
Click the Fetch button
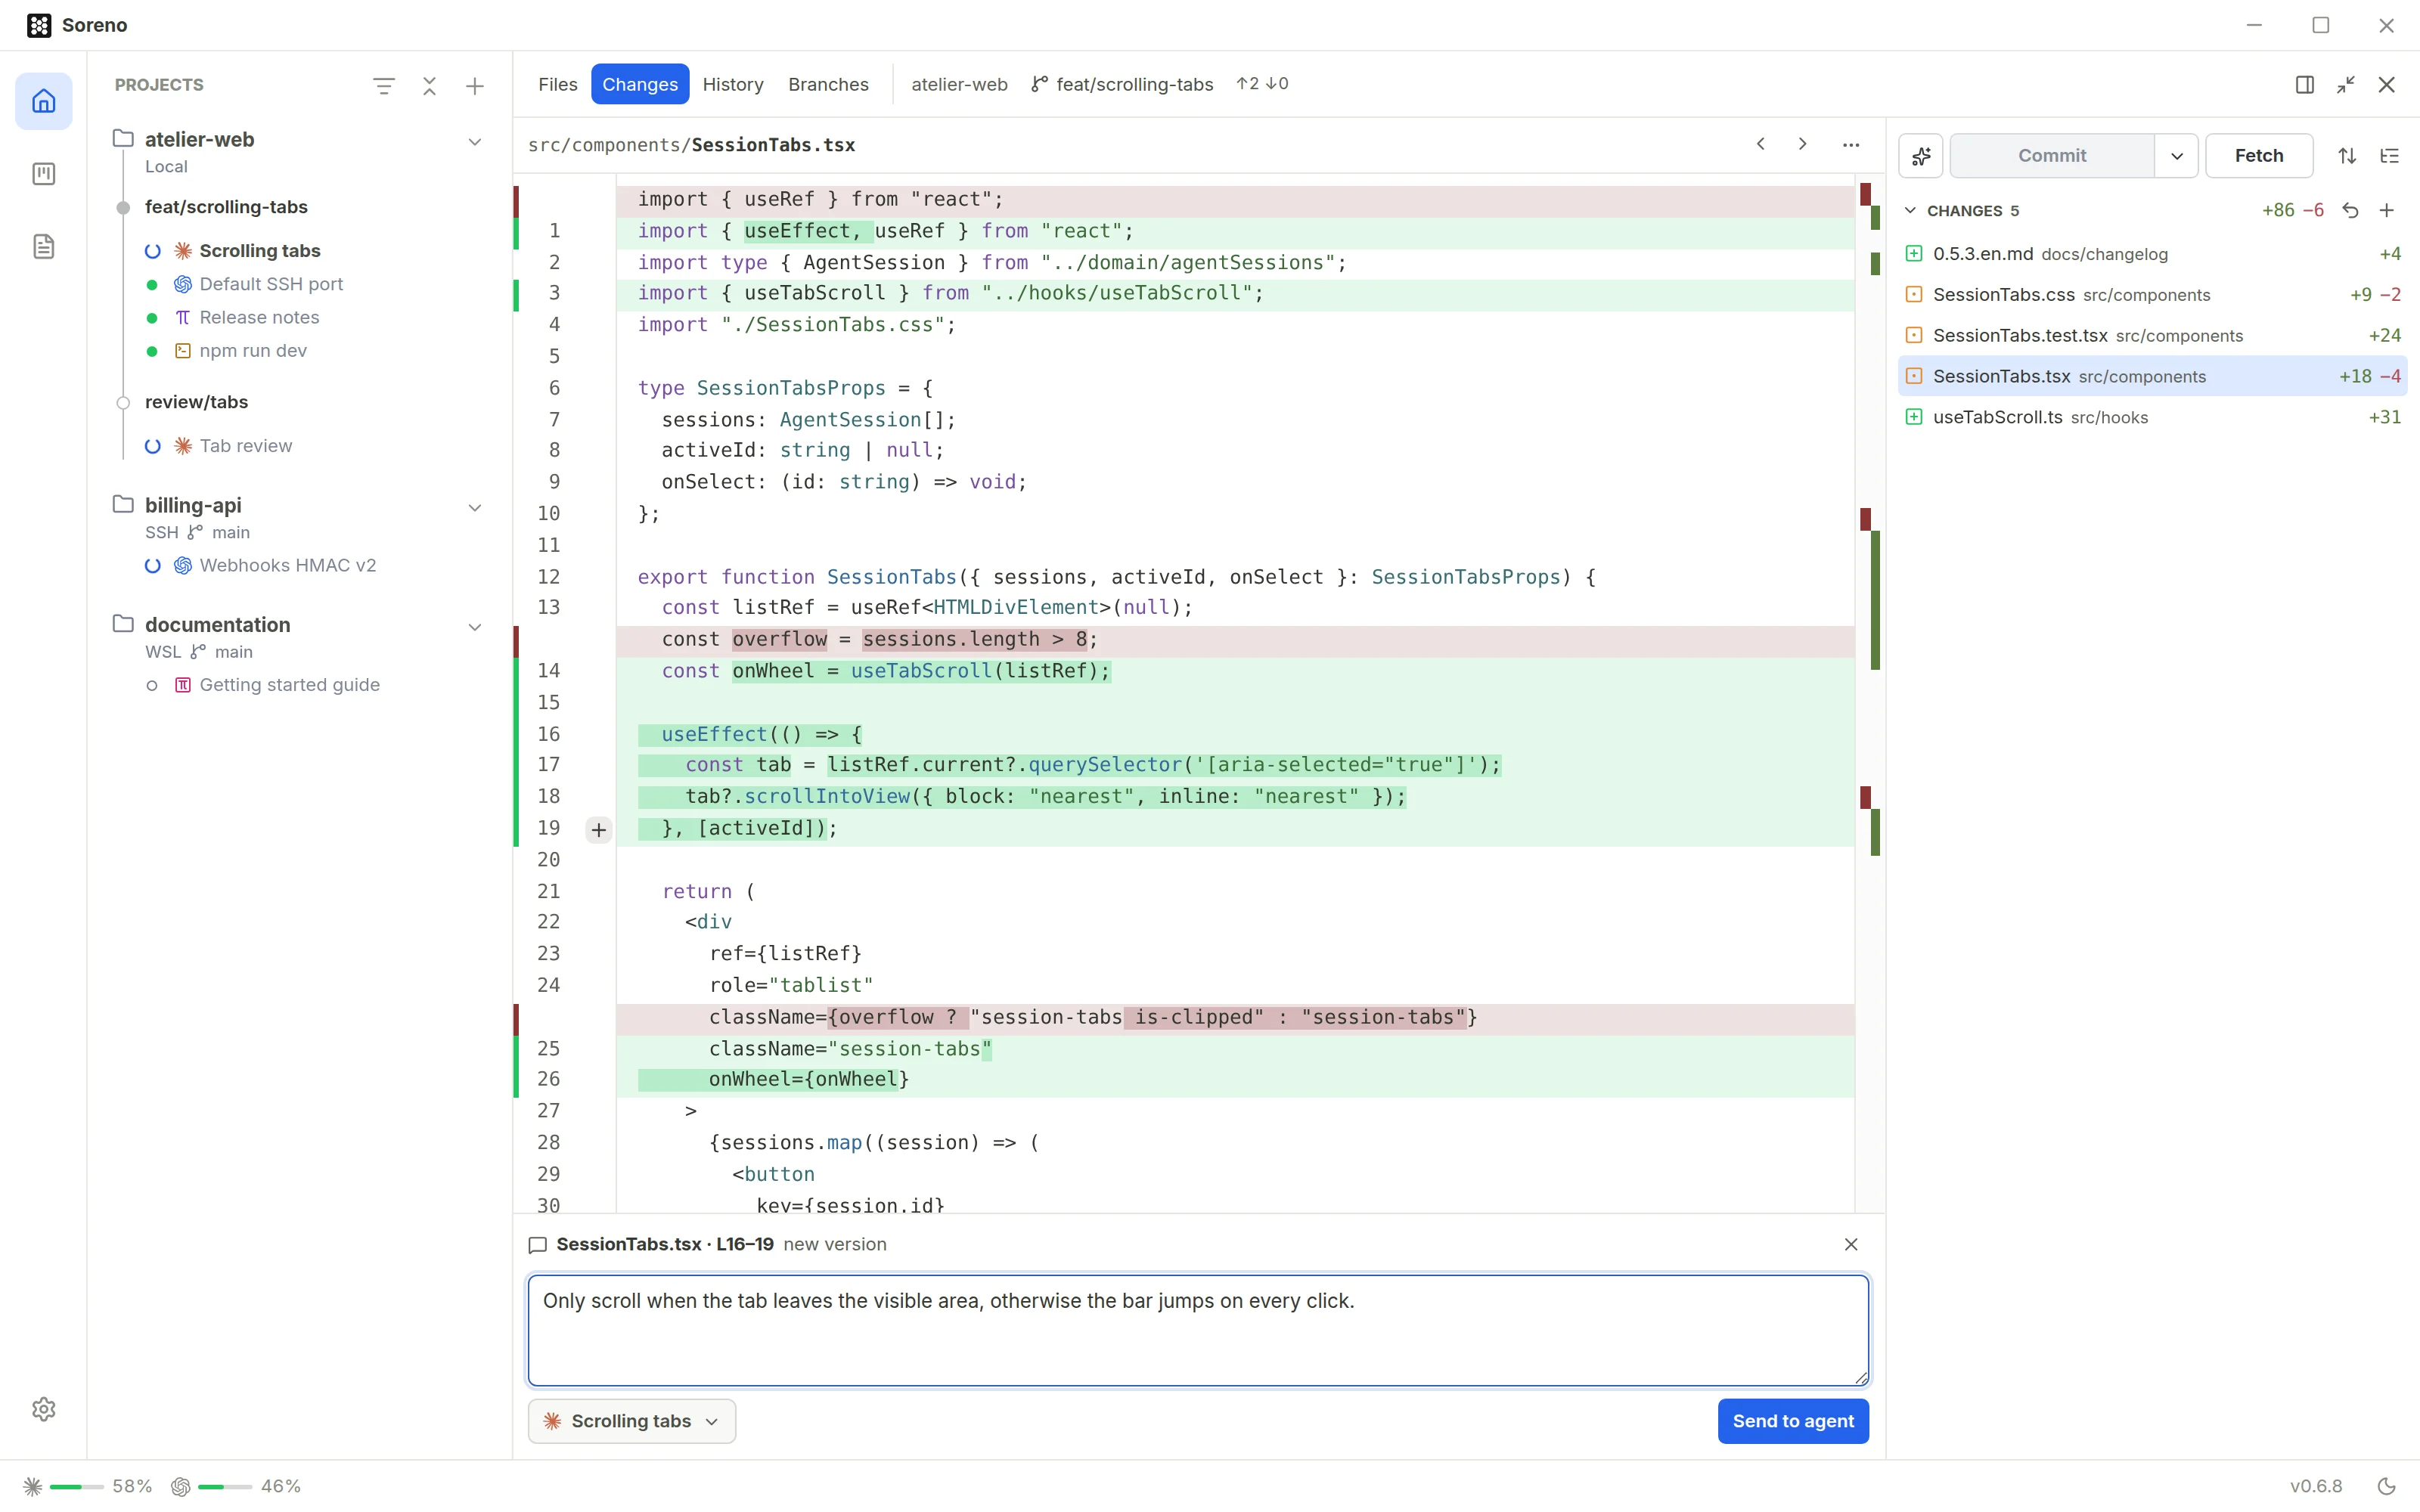click(x=2259, y=156)
